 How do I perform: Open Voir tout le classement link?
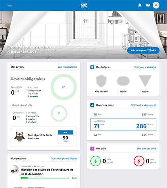(144, 105)
